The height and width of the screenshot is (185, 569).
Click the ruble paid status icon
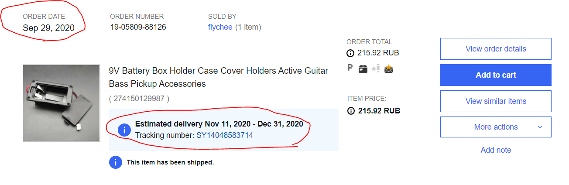(350, 69)
